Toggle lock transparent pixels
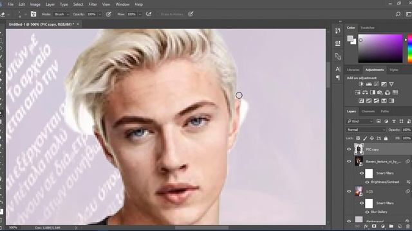Screen dimensions: 412x231 coord(358,138)
